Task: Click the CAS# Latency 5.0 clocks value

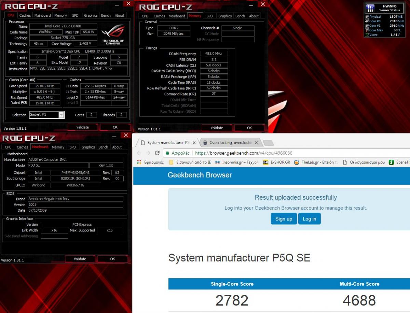Action: pos(214,65)
